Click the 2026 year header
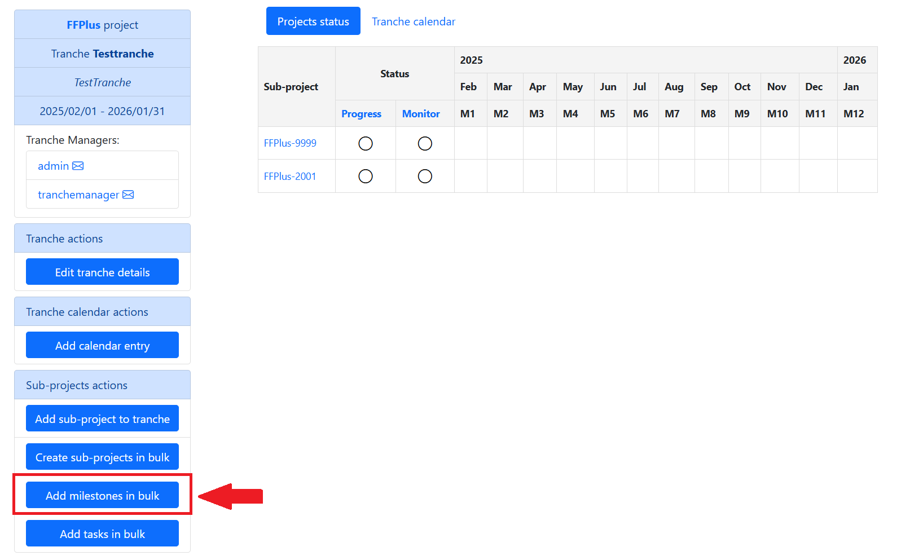This screenshot has width=901, height=560. (x=858, y=60)
